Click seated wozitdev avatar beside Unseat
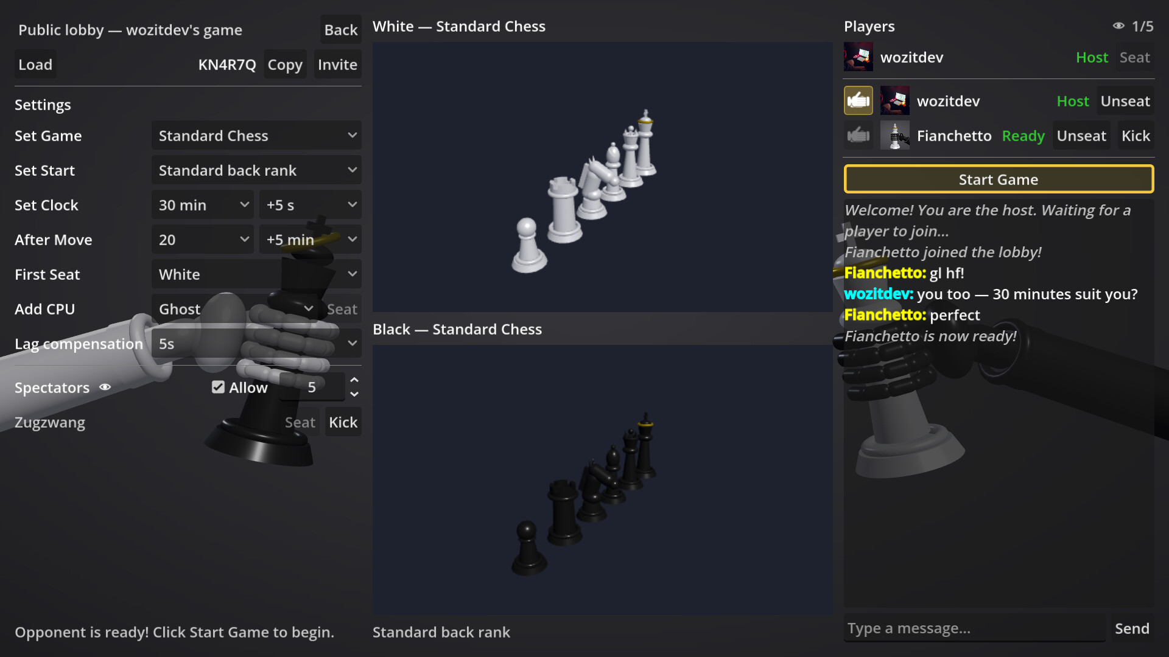 pos(895,101)
